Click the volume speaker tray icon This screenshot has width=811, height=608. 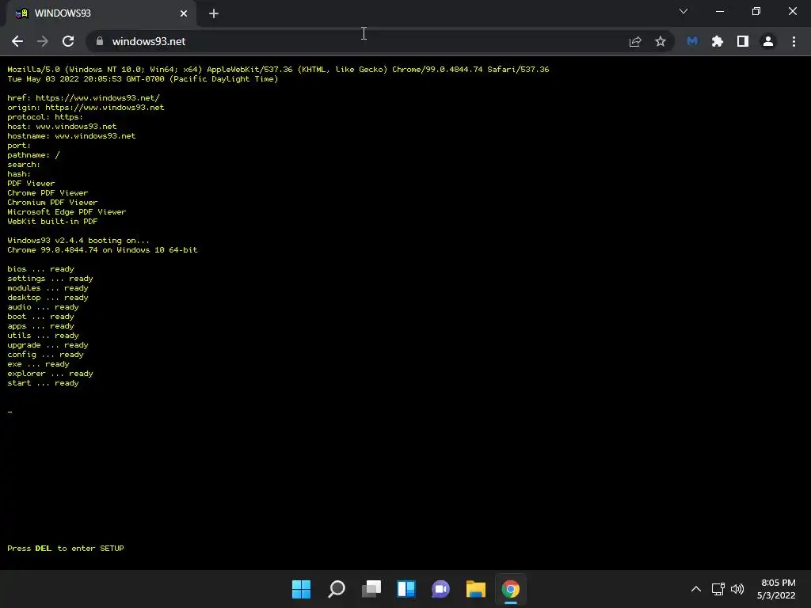[x=737, y=589]
